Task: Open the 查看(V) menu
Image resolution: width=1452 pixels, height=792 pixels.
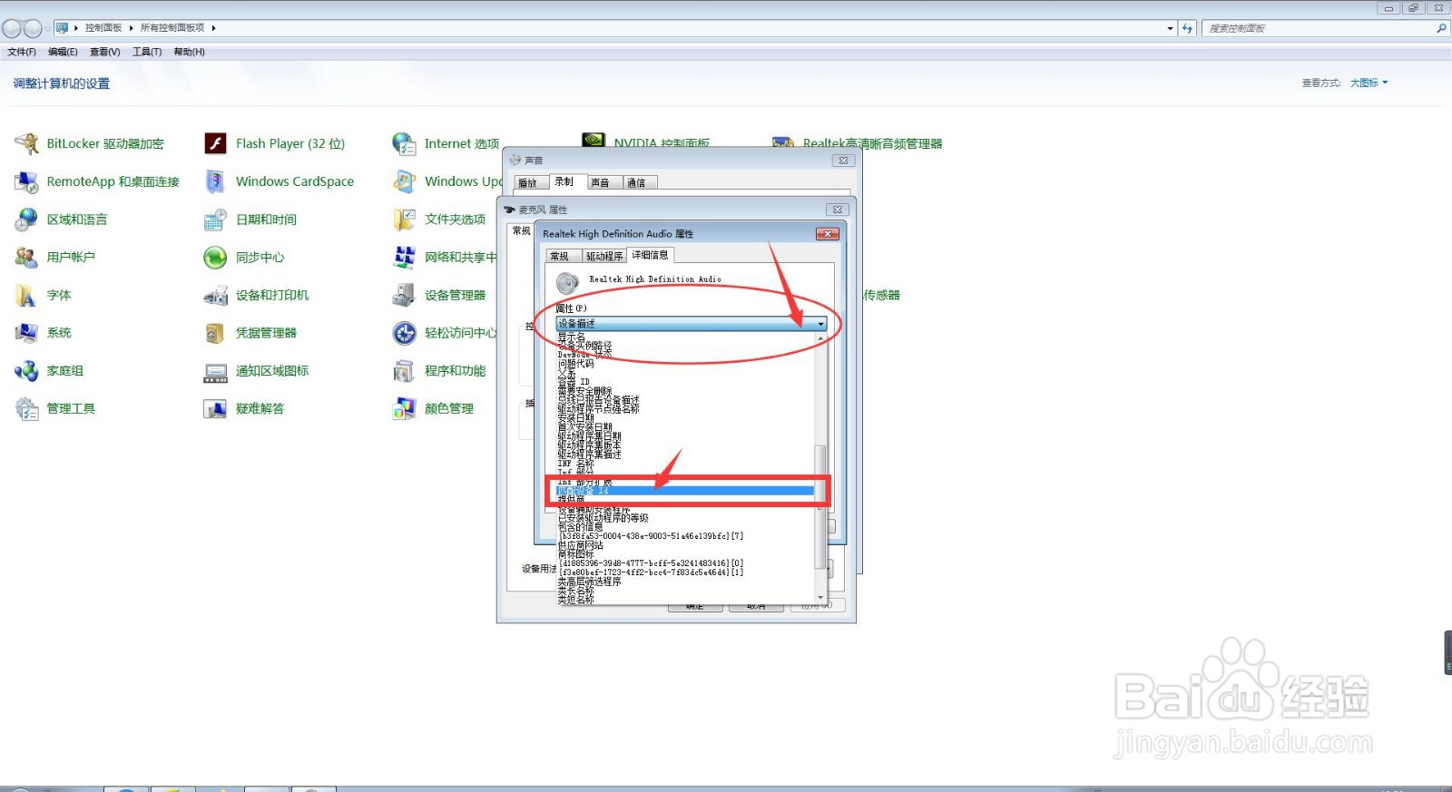Action: [105, 52]
